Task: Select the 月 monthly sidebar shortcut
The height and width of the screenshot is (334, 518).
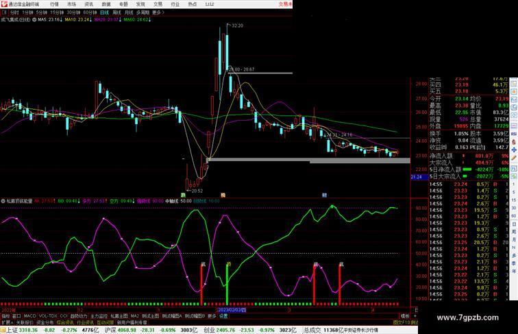Action: pos(514,239)
